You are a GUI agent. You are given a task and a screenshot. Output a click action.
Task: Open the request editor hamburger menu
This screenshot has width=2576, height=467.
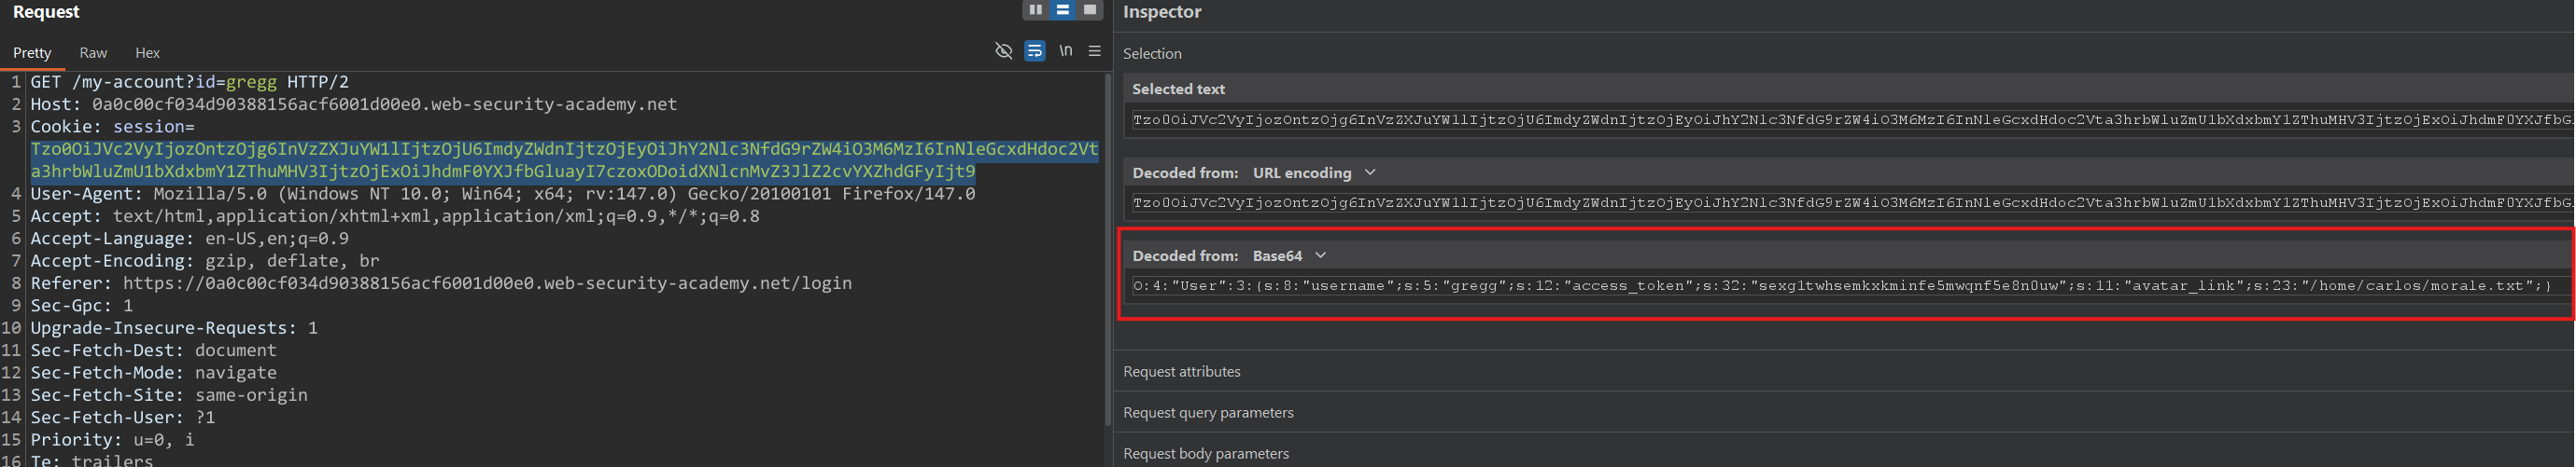[x=1095, y=51]
